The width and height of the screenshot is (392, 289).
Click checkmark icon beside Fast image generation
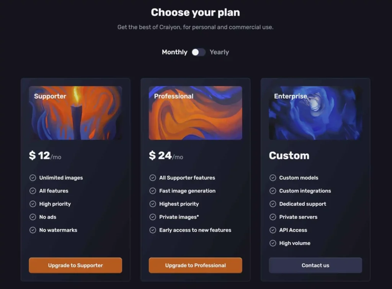(153, 190)
